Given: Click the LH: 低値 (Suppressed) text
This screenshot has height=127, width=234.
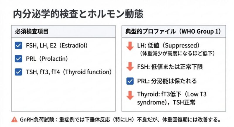Looking at the screenshot, I should click(x=168, y=46).
